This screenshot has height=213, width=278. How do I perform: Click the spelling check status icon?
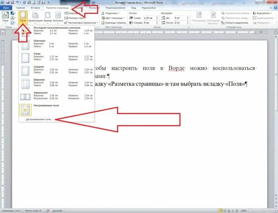47,210
